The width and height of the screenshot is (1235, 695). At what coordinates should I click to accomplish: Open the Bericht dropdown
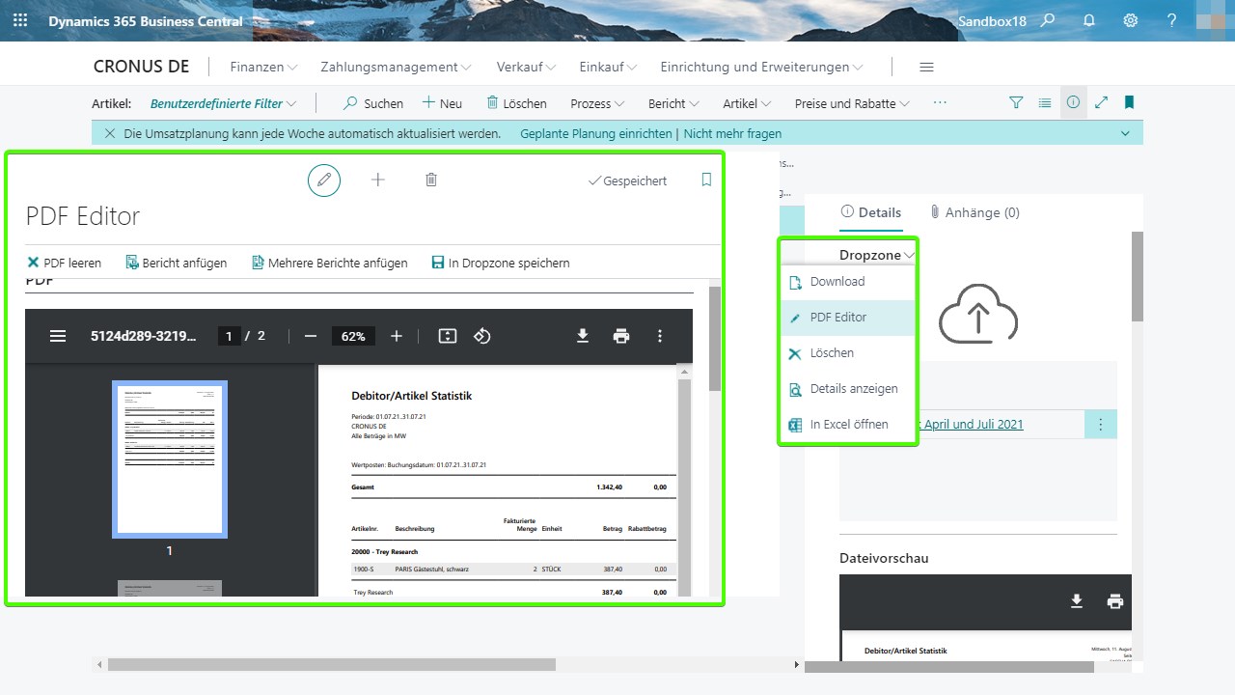coord(673,103)
